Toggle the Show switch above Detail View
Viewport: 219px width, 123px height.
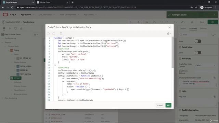(x=198, y=41)
